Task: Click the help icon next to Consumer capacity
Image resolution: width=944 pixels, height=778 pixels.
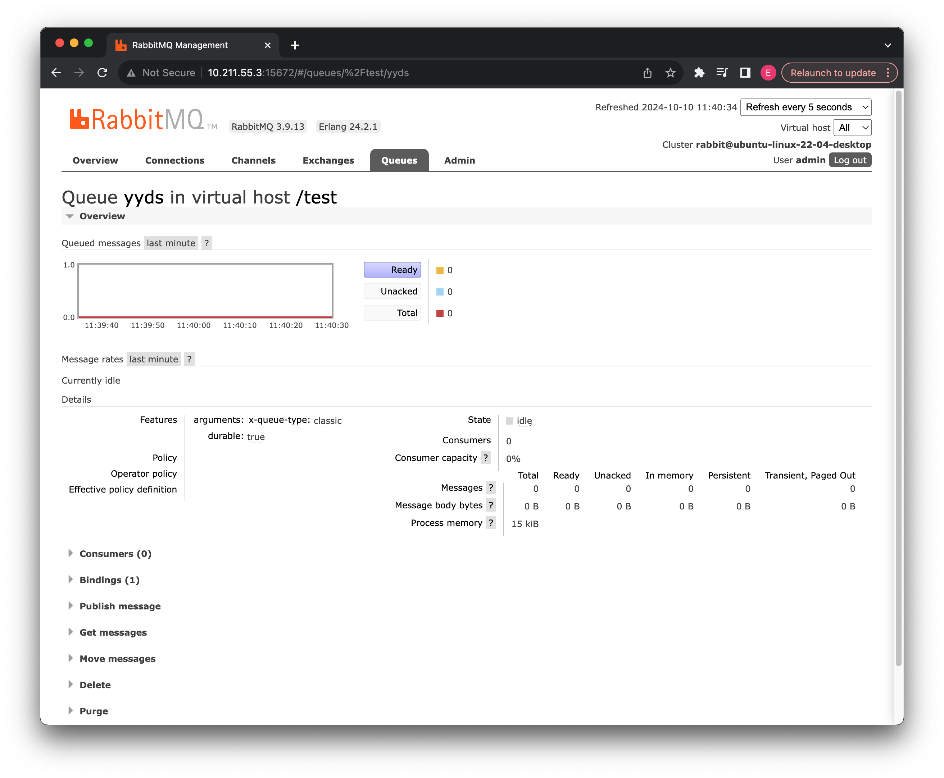Action: [x=486, y=458]
